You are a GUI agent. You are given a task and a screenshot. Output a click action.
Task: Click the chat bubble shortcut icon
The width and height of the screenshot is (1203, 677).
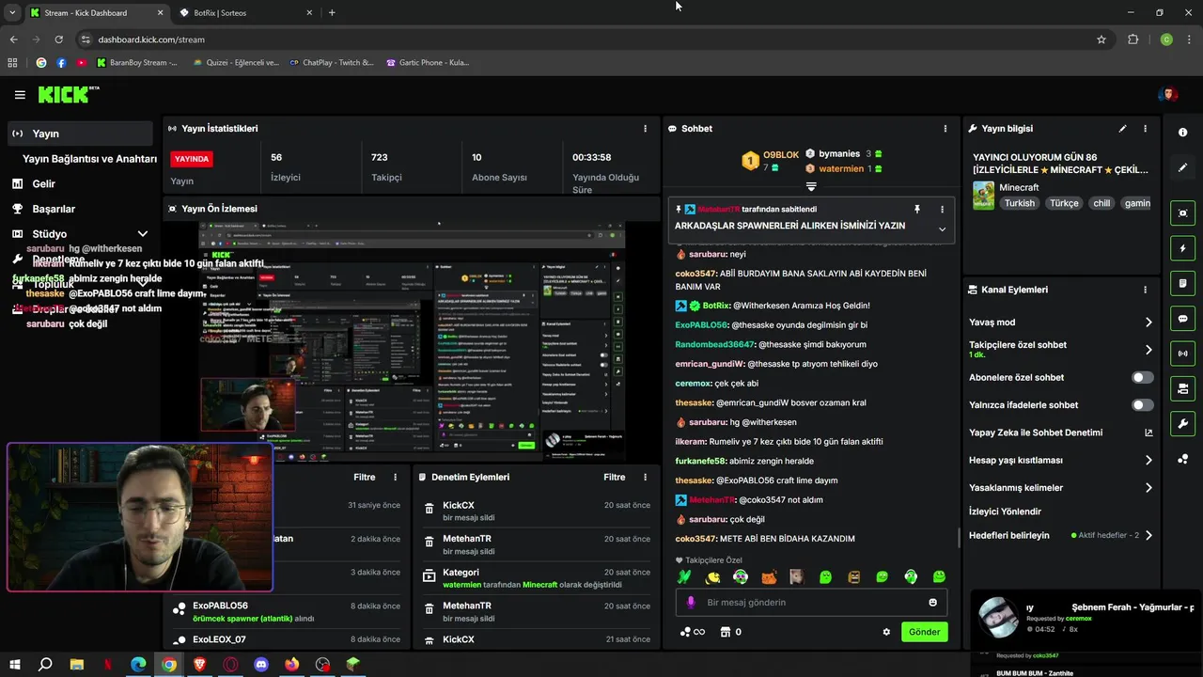coord(1182,319)
